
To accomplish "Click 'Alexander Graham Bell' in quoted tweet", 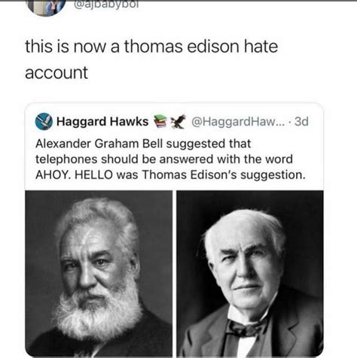I will click(99, 144).
